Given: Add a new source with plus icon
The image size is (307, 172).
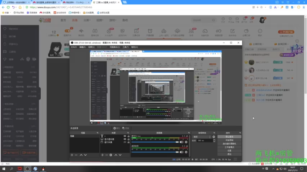Looking at the screenshot, I should pyautogui.click(x=102, y=155).
